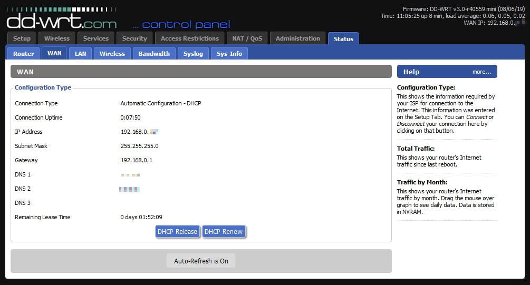Click the Subnet Mask label

[x=31, y=146]
